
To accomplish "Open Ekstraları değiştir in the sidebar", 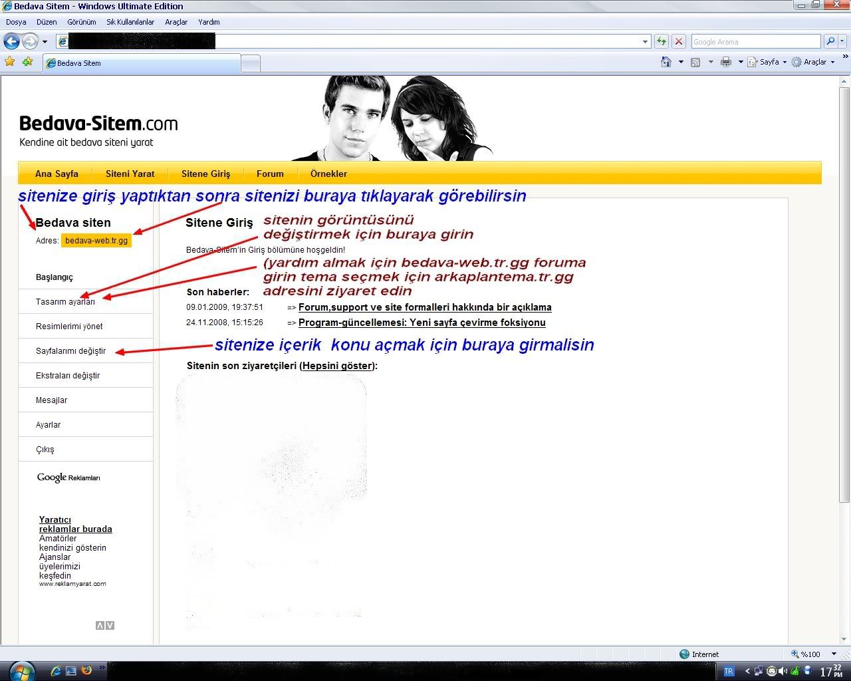I will pyautogui.click(x=68, y=376).
